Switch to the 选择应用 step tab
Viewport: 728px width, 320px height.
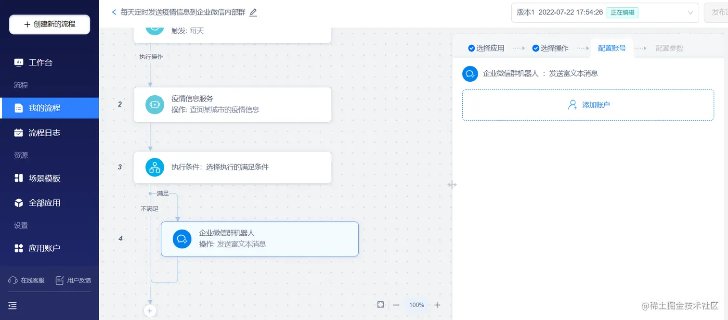pyautogui.click(x=486, y=48)
